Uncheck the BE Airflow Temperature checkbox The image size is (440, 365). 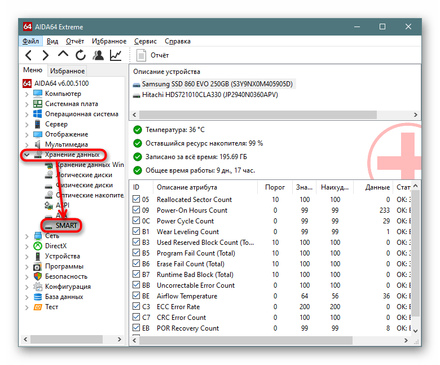(136, 296)
